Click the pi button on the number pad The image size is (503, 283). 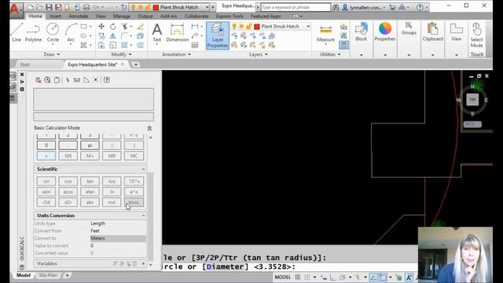pyautogui.click(x=90, y=145)
